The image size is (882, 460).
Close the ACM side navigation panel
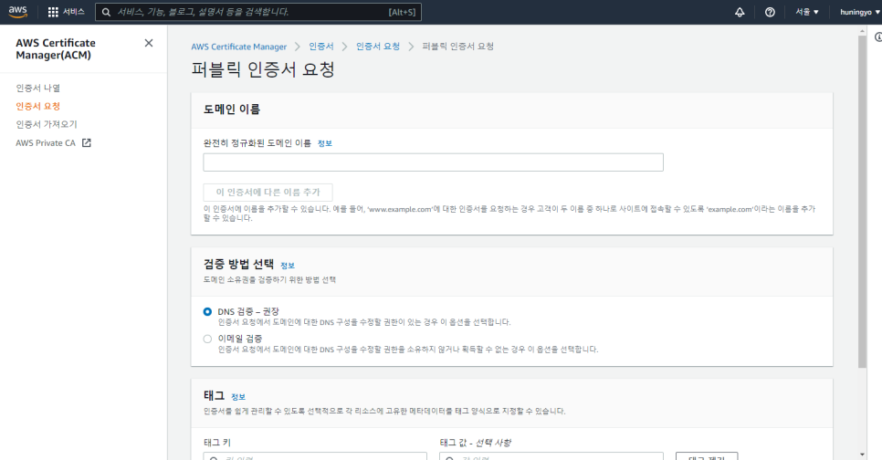tap(149, 43)
